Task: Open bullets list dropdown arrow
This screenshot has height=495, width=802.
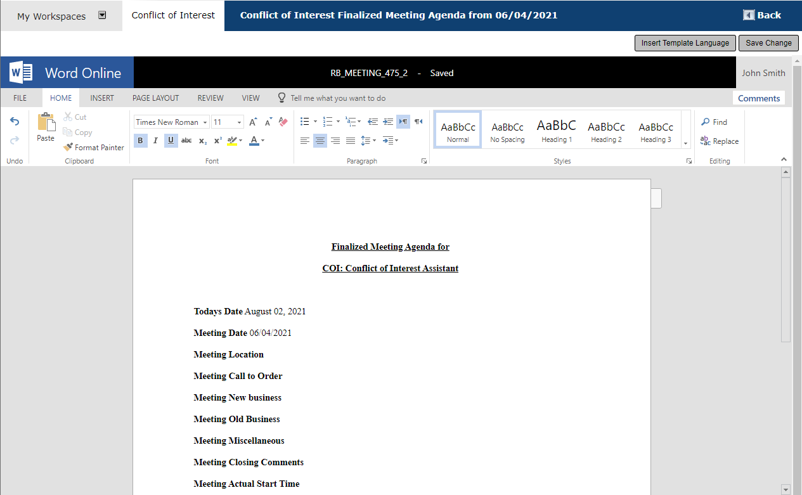Action: [315, 122]
